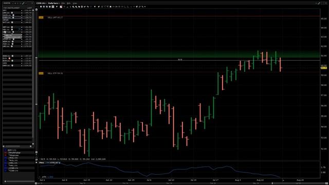Viewport: 329px width, 185px height.
Task: Open the CERN symbol dropdown in chart title
Action: coord(41,4)
